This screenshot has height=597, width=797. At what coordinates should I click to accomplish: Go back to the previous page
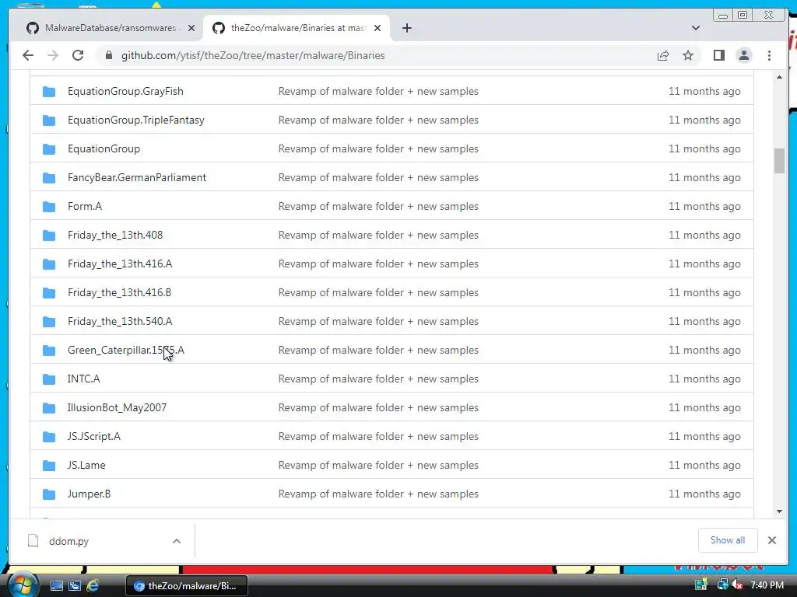(x=28, y=55)
